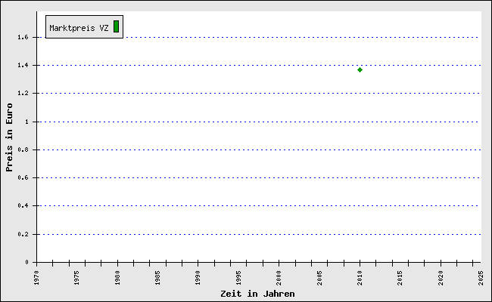Click the 2020 x-axis label
492x302 pixels.
[441, 278]
